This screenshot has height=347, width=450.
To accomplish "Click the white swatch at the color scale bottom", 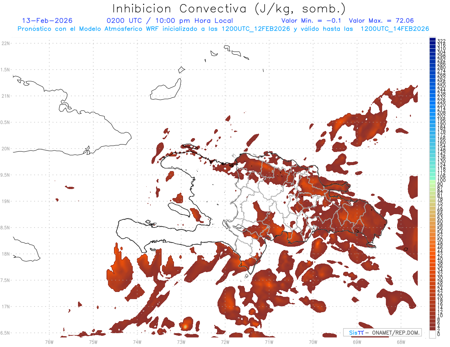I will (x=432, y=334).
